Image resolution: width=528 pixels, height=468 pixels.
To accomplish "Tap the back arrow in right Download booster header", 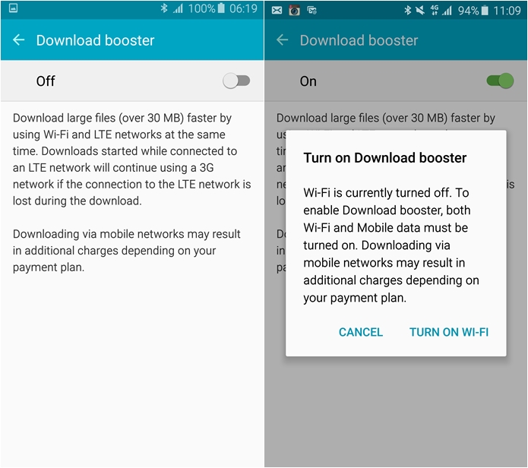I will (282, 40).
